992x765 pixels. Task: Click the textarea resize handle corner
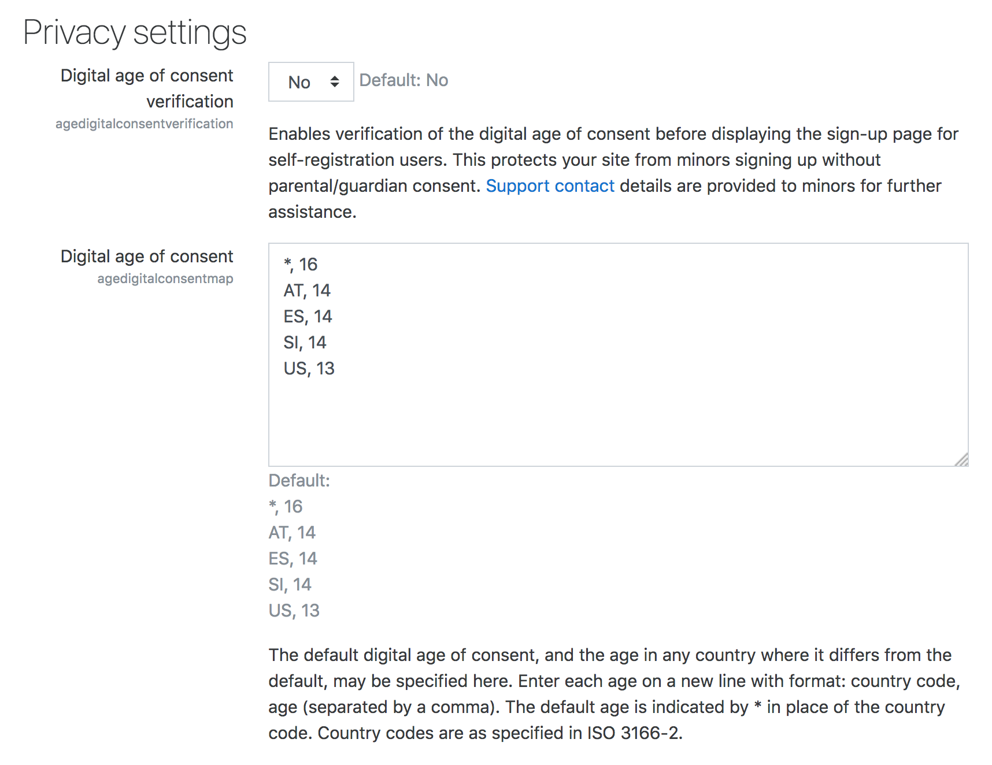tap(961, 459)
